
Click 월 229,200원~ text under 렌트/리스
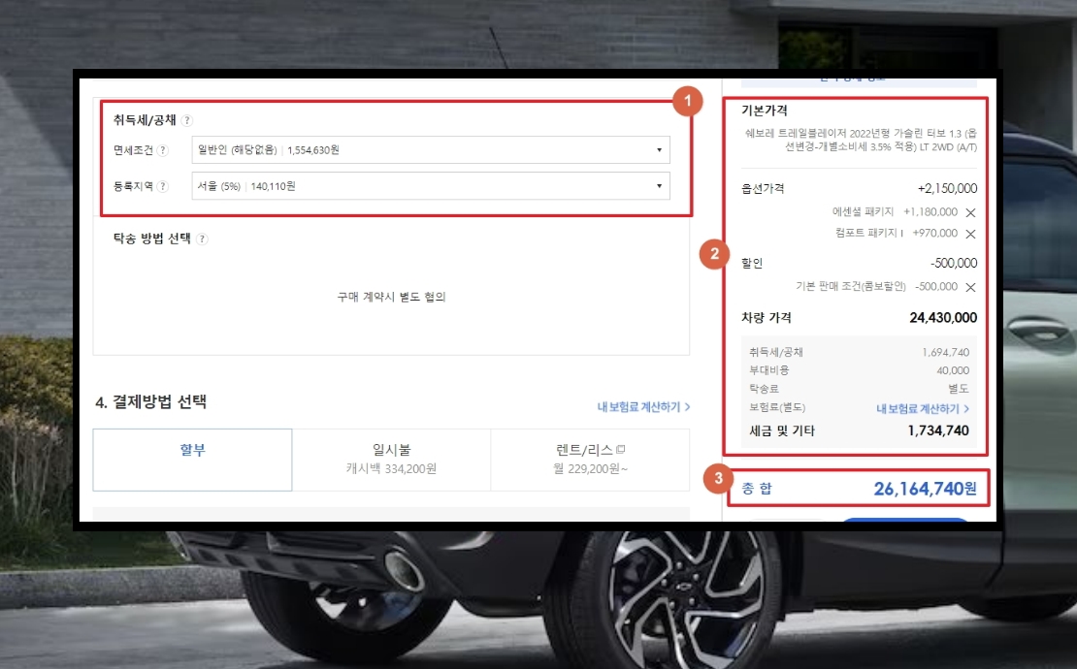click(x=590, y=468)
